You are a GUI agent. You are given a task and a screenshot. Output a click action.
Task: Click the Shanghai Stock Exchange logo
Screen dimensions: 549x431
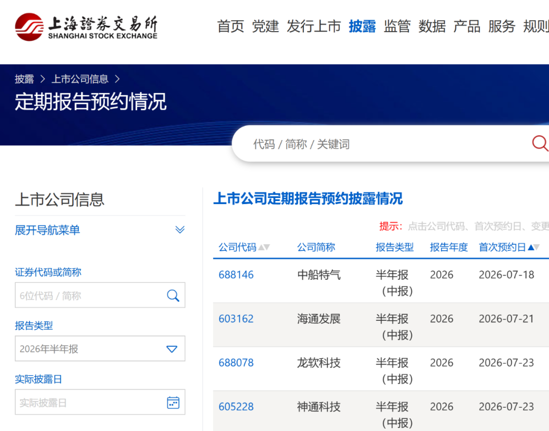point(86,27)
